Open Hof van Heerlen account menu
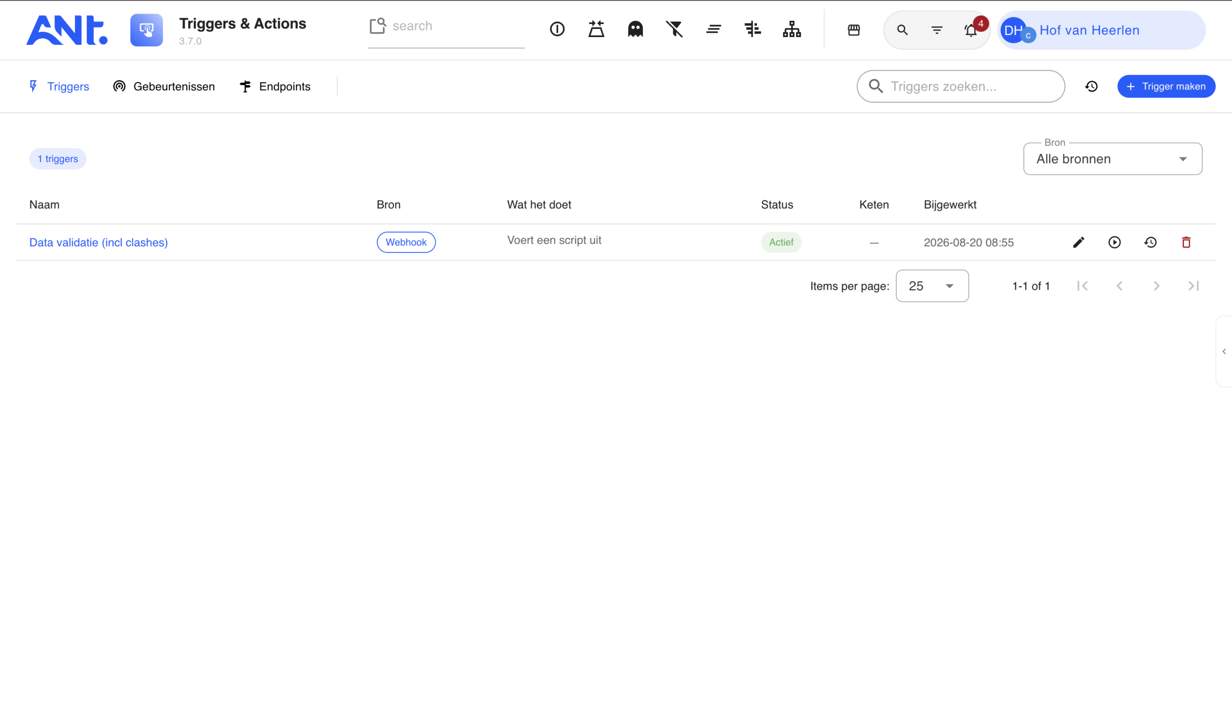This screenshot has width=1232, height=702. click(1101, 30)
